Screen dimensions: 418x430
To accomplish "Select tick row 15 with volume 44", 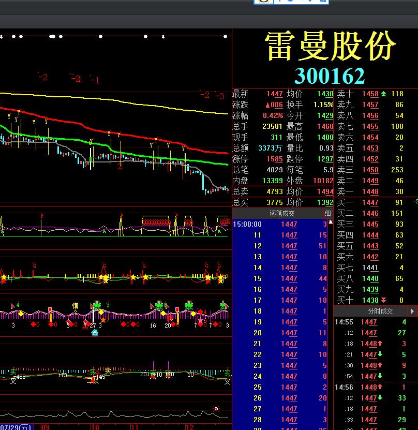I will tap(280, 278).
